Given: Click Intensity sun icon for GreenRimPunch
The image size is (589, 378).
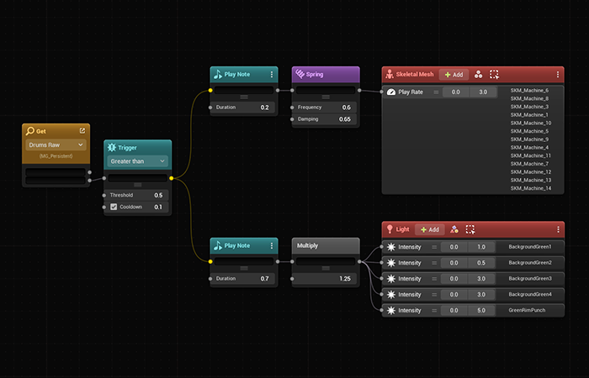Looking at the screenshot, I should [x=391, y=311].
